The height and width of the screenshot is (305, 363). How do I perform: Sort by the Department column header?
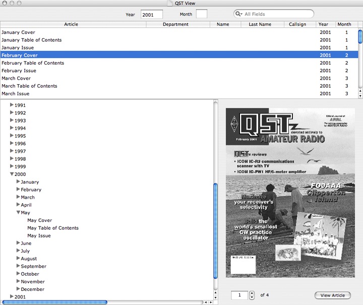click(178, 24)
